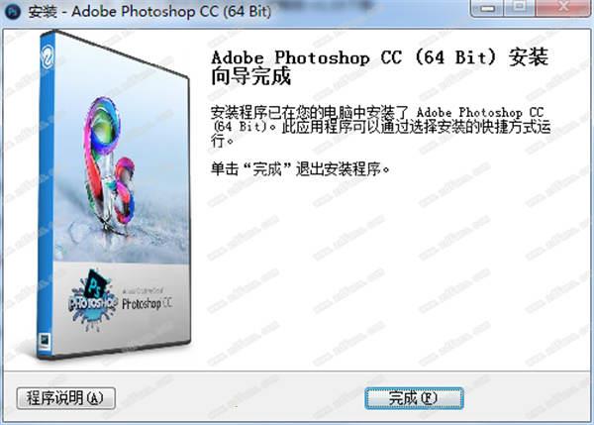Click the 完成(F) finish button
The image size is (594, 425).
tap(414, 398)
